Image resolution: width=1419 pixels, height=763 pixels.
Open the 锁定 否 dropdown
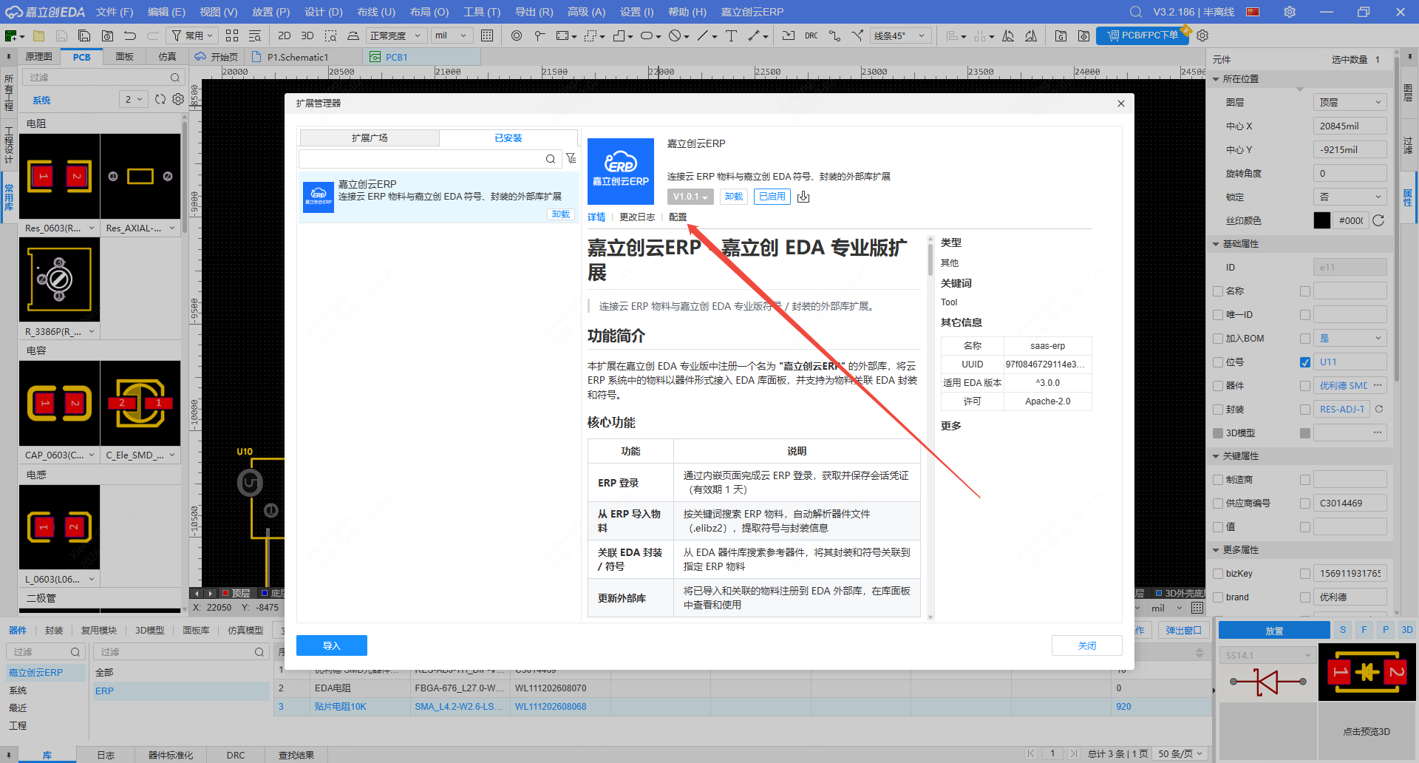point(1350,197)
